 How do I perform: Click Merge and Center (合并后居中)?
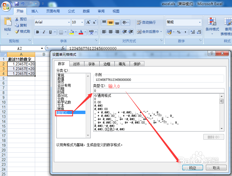tap(148, 32)
